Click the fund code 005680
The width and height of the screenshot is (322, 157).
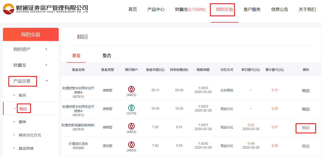78,148
